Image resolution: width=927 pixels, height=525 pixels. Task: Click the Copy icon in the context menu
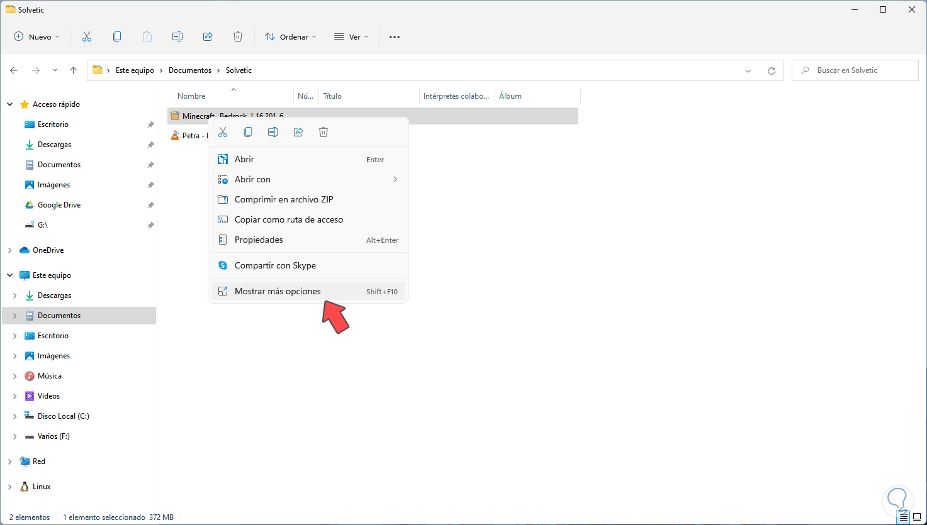[x=248, y=132]
